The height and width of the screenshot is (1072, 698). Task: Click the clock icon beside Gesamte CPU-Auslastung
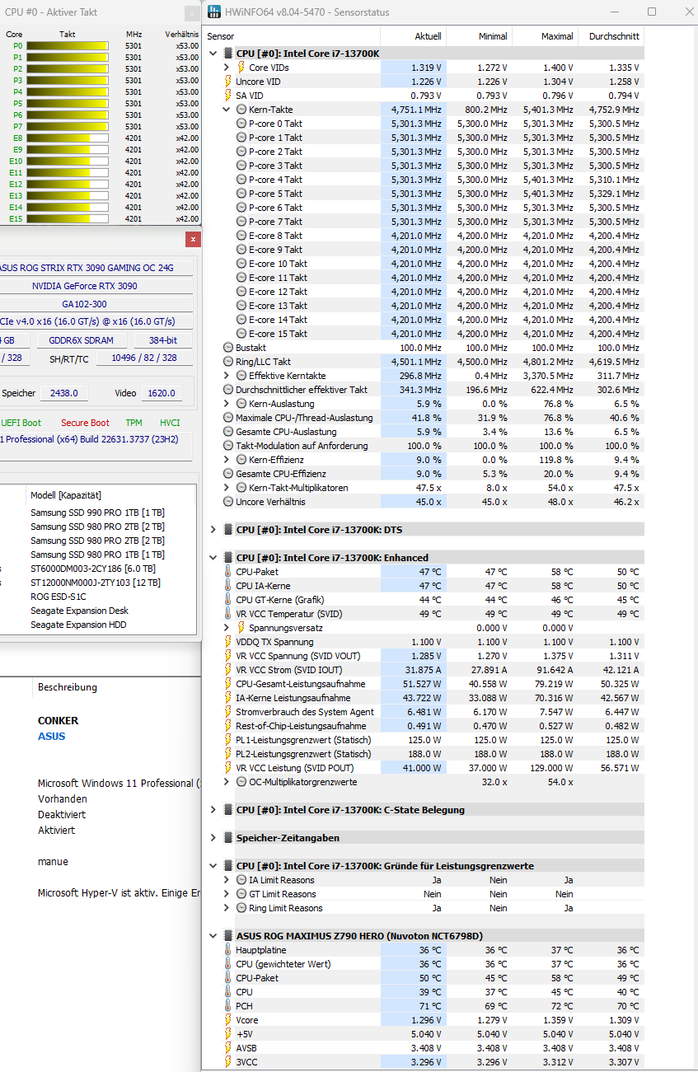[x=228, y=432]
